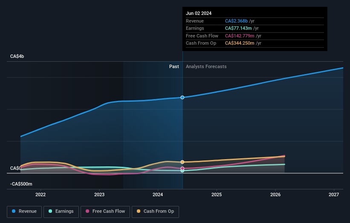Screen dimensions: 350x223
Task: Click the teal Earnings data point marker
Action: (x=182, y=171)
